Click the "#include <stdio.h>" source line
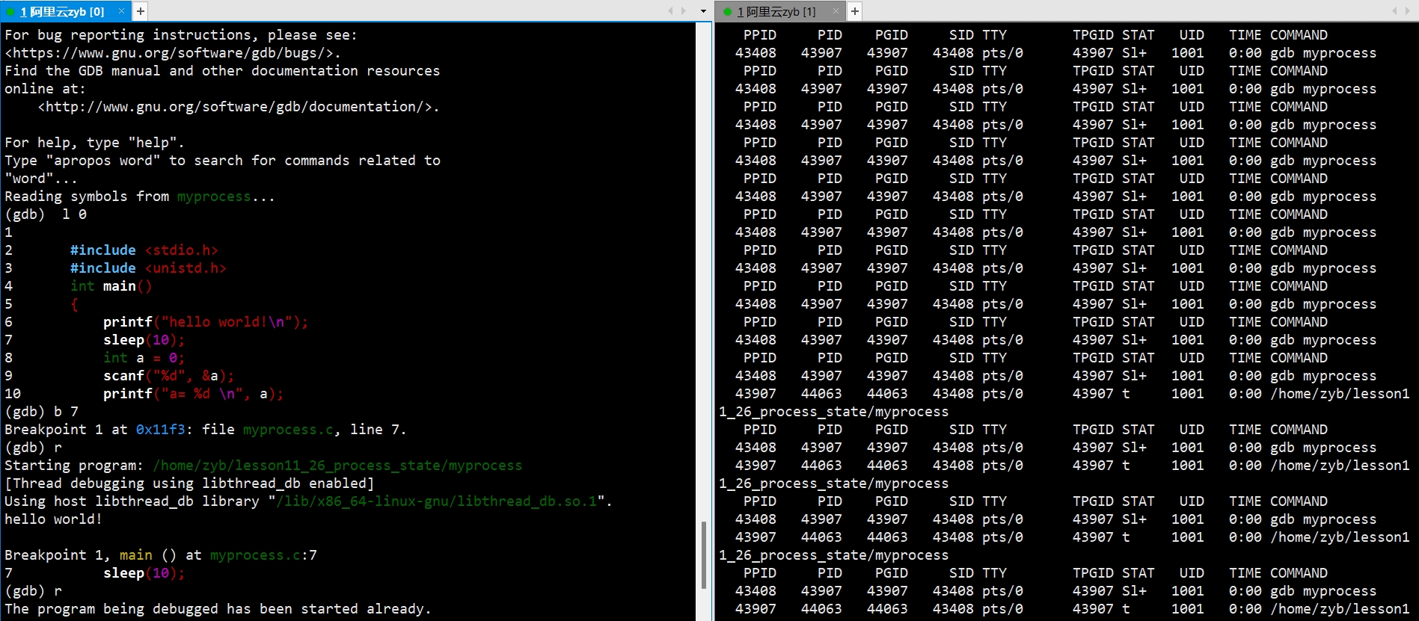The image size is (1419, 621). coord(144,250)
